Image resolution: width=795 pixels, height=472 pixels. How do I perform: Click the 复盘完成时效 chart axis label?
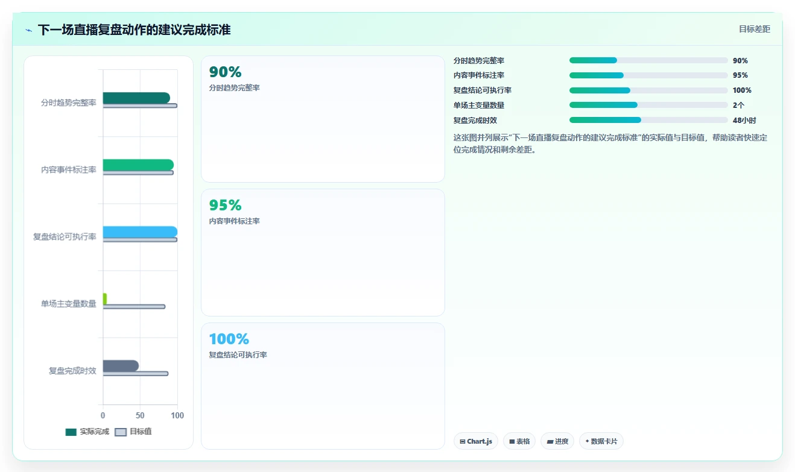(73, 371)
